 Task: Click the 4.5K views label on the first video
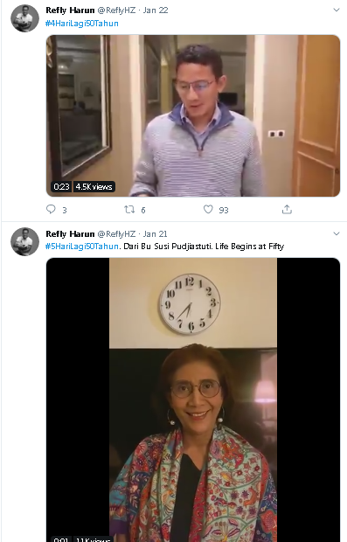coord(94,187)
